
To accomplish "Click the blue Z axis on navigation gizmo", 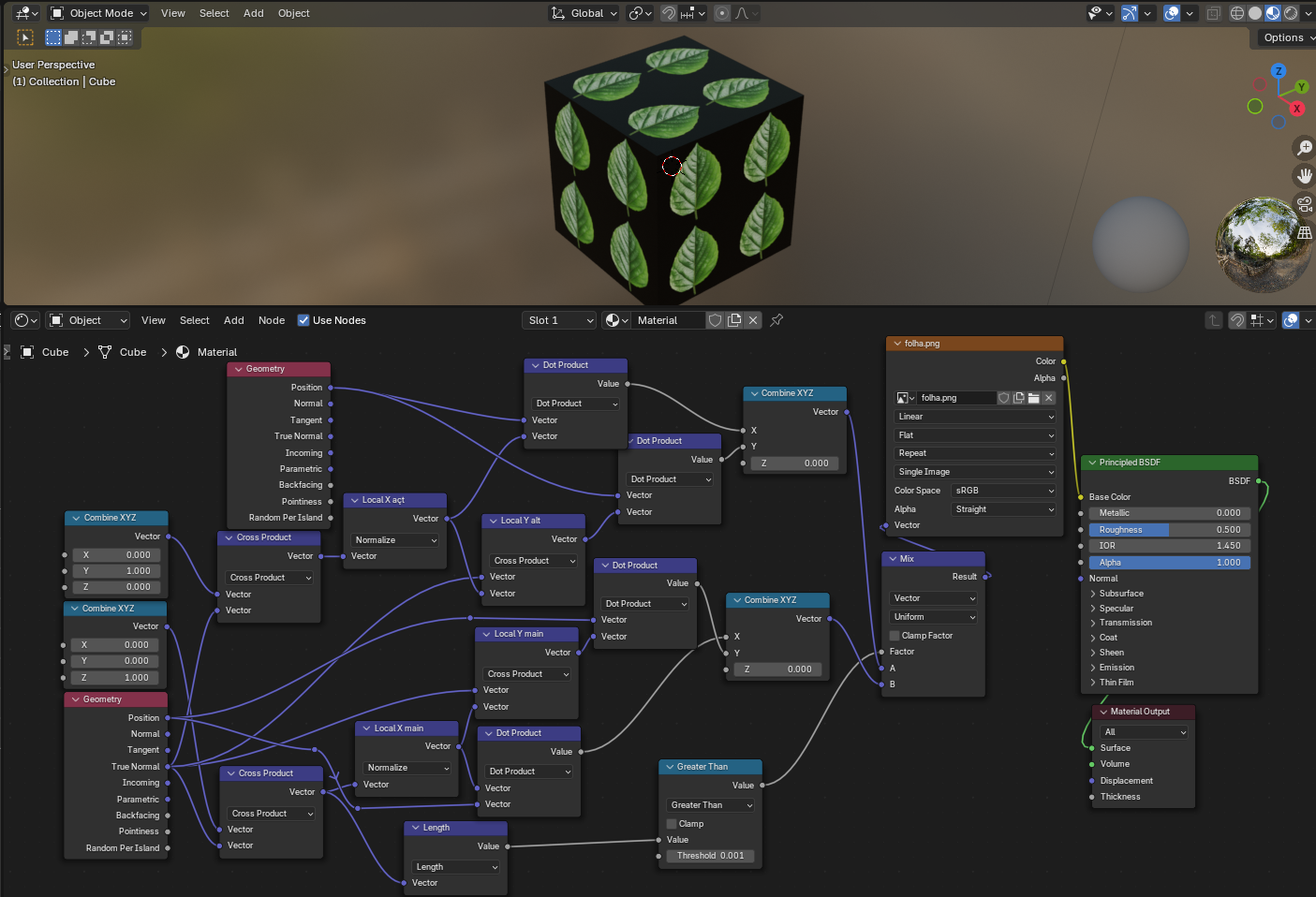I will pyautogui.click(x=1279, y=71).
